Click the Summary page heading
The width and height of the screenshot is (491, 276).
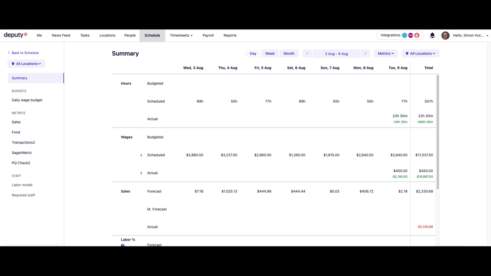(125, 54)
